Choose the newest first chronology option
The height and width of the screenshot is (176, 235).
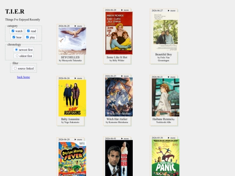point(17,50)
